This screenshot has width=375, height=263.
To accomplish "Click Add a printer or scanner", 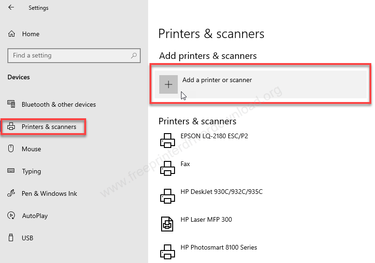I will [x=217, y=80].
